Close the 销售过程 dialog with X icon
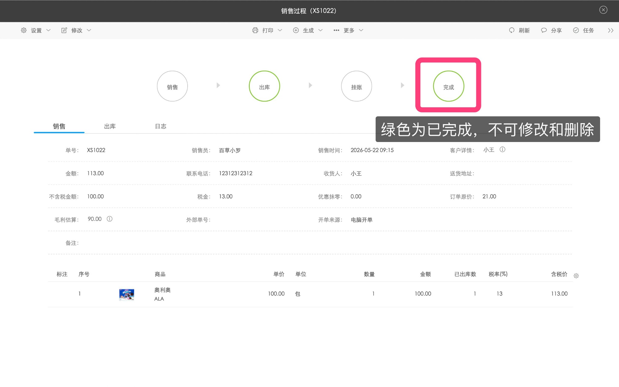 (x=603, y=10)
